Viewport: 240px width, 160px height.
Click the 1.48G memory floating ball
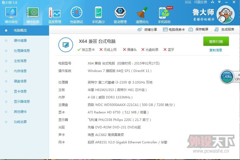click(227, 77)
